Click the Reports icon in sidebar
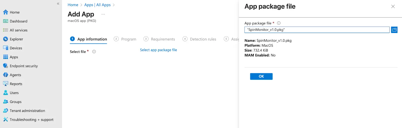This screenshot has width=402, height=128. pos(6,84)
